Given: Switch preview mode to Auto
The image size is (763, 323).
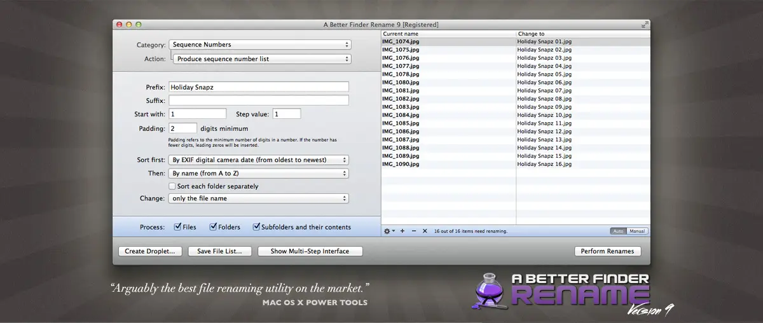Looking at the screenshot, I should 618,231.
